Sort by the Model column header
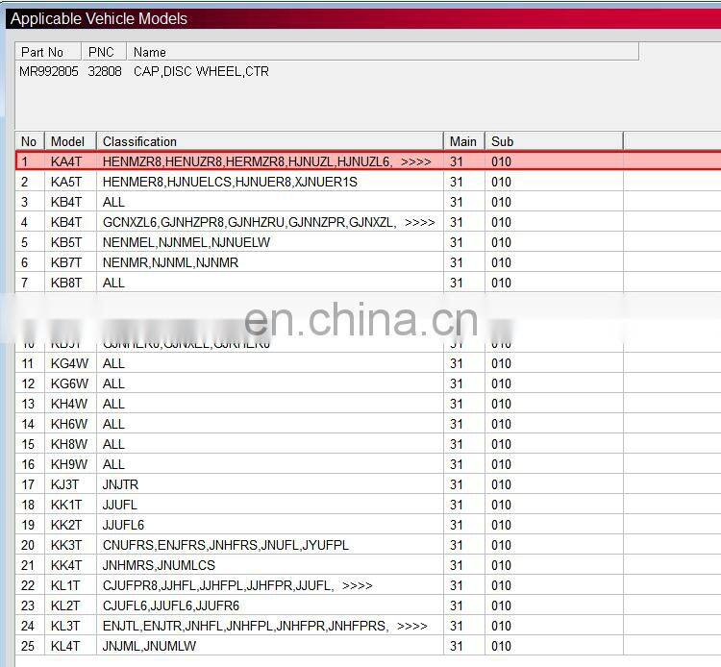The height and width of the screenshot is (667, 721). pos(68,141)
